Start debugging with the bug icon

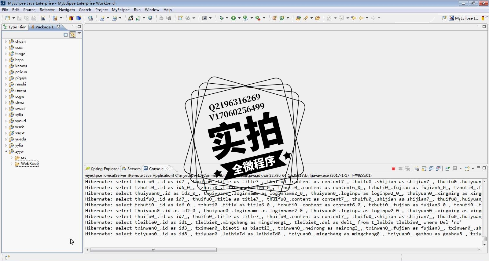pyautogui.click(x=221, y=18)
